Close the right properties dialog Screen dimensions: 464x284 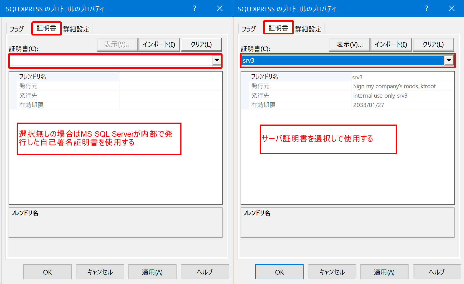tap(452, 9)
